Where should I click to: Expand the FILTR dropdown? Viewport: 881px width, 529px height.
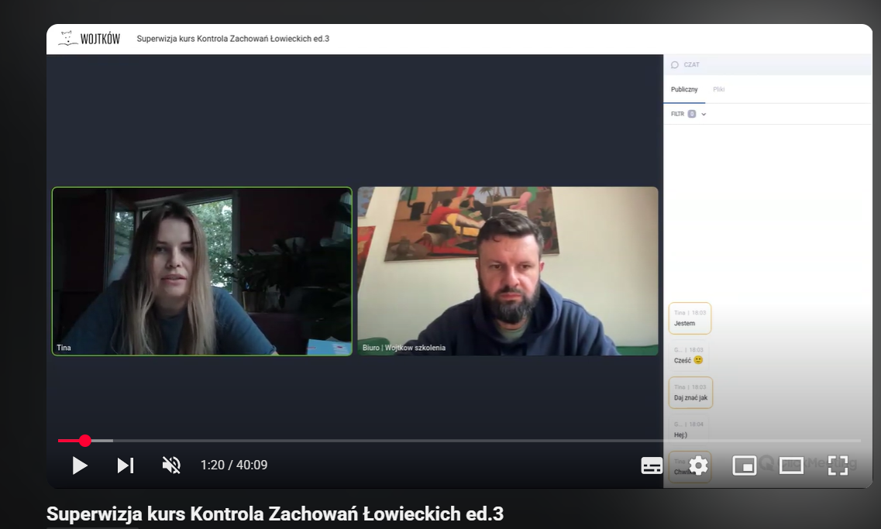click(x=704, y=115)
